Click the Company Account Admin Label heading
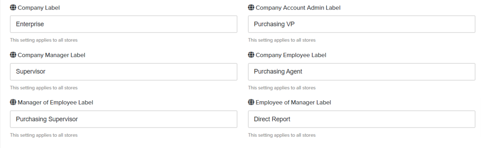Viewport: 481px width, 148px height. 298,8
